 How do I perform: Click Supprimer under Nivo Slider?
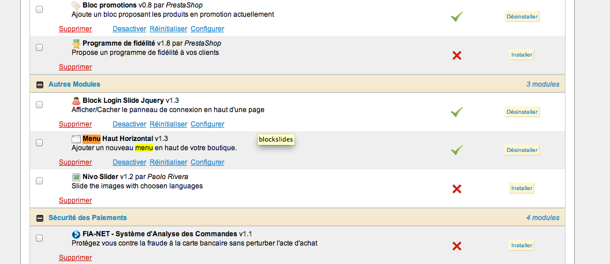point(75,200)
